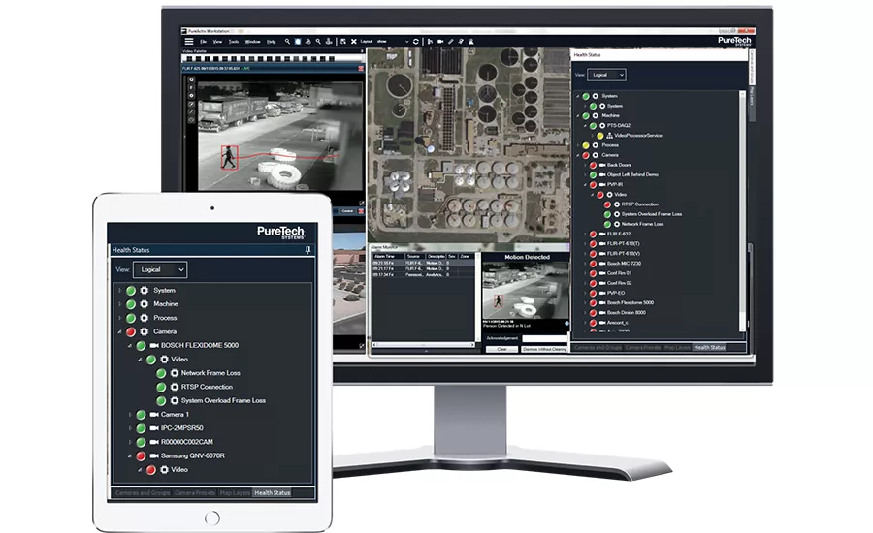Click the user profile icon in toolbar

[x=471, y=41]
